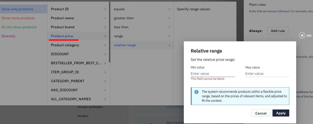Open chevron beside relative range condition

[169, 45]
